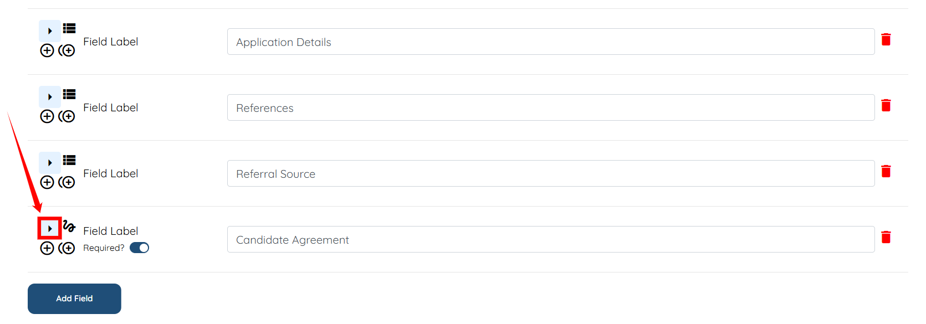
Task: Click plain plus circle in Application Details row
Action: tap(47, 50)
